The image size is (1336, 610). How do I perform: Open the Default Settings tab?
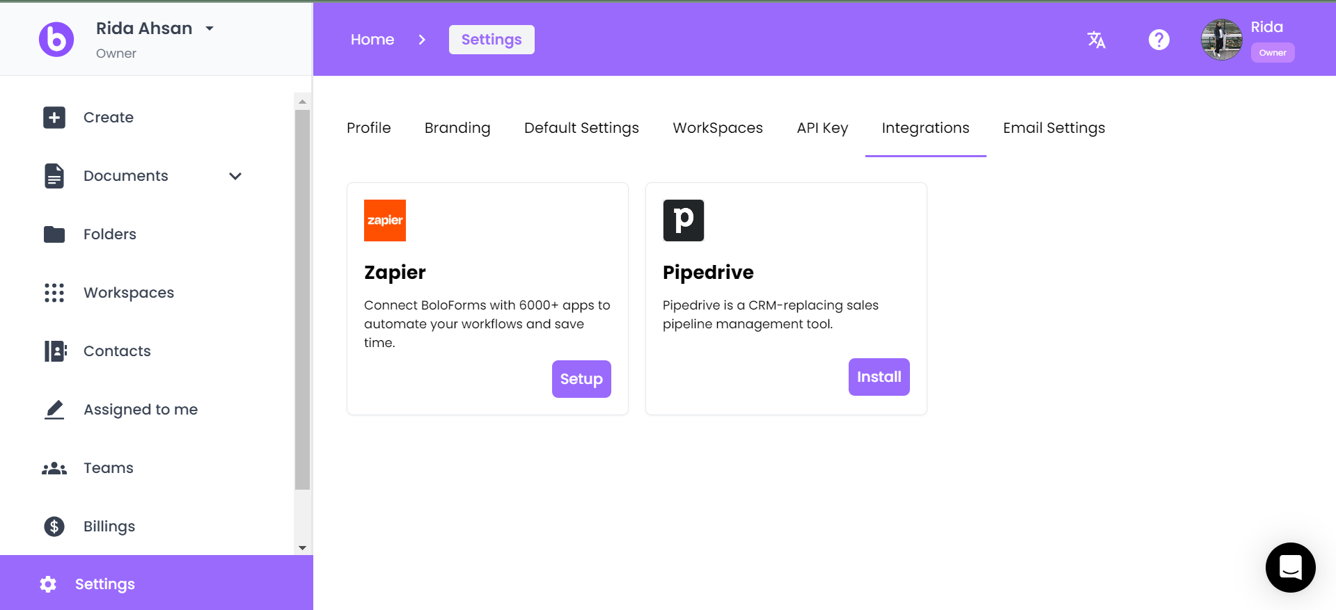click(581, 128)
